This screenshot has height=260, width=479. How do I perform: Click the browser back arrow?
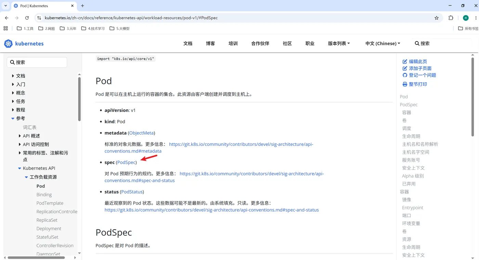7,18
